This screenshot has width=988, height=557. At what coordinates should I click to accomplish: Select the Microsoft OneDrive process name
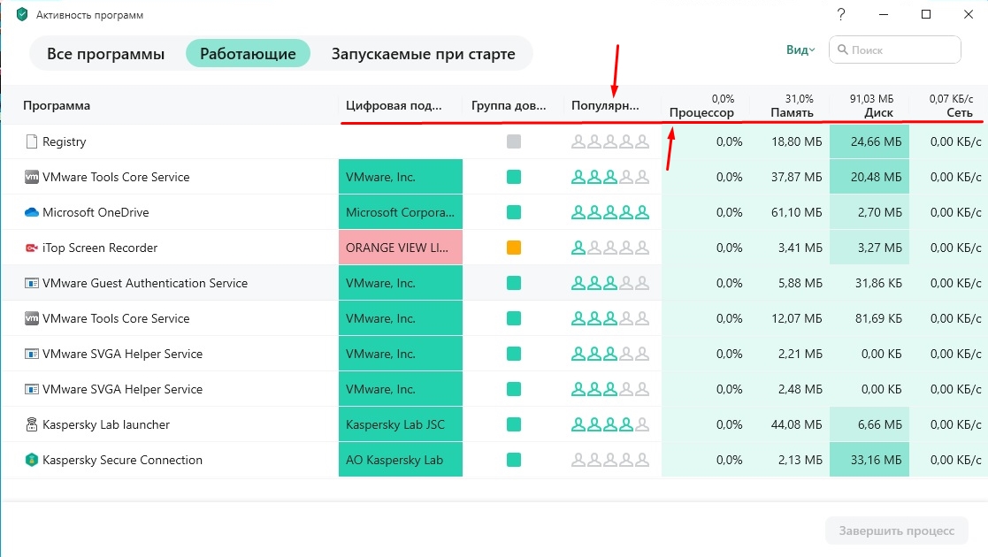click(96, 212)
